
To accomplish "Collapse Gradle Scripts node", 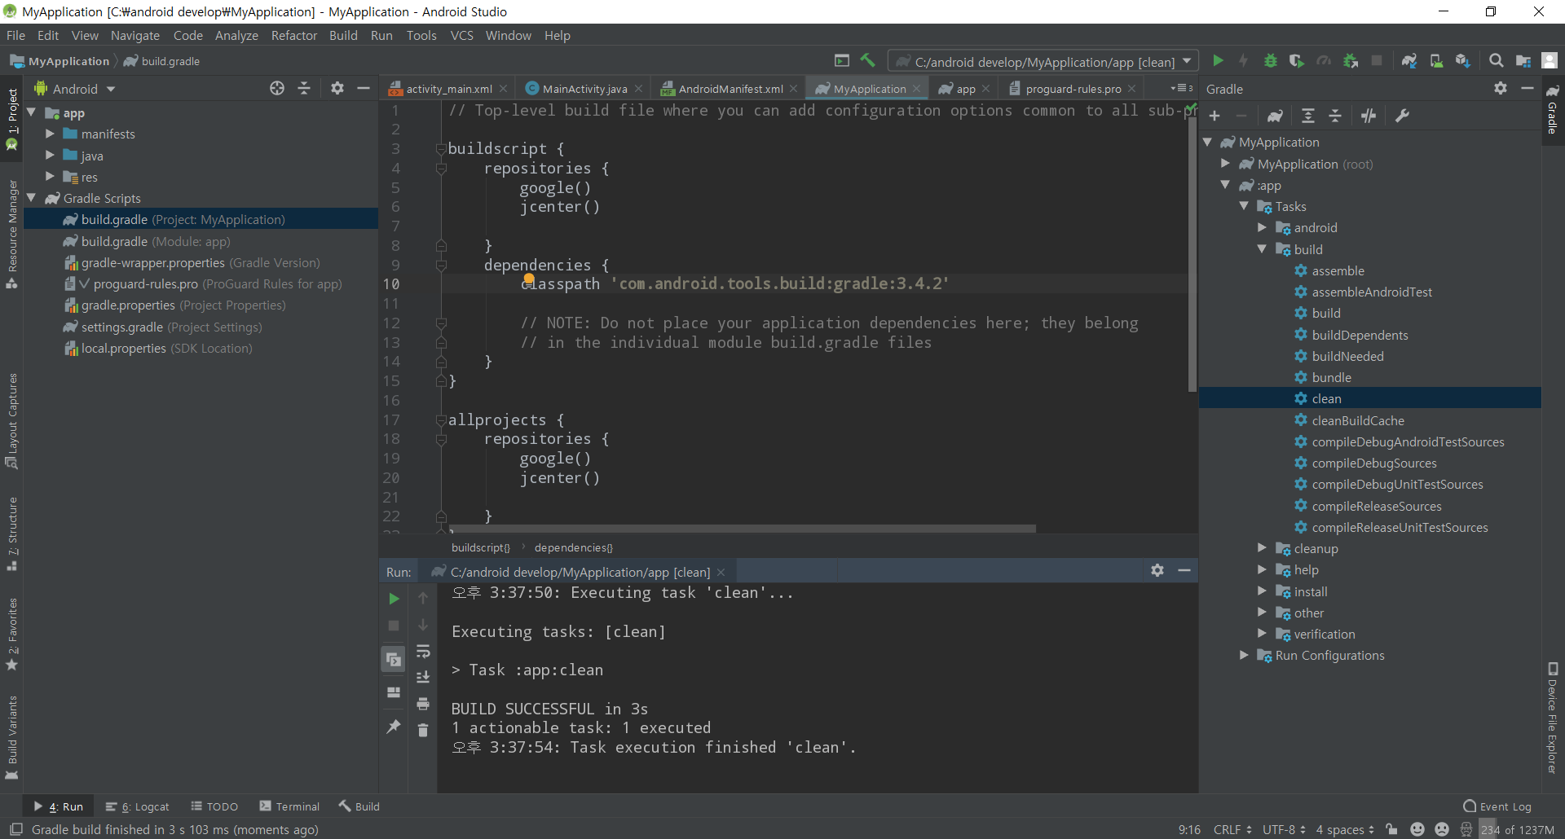I will (x=32, y=198).
